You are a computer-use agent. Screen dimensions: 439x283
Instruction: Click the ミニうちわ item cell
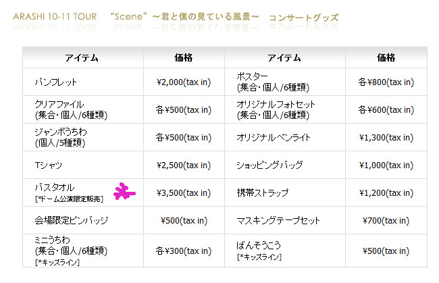coord(83,251)
